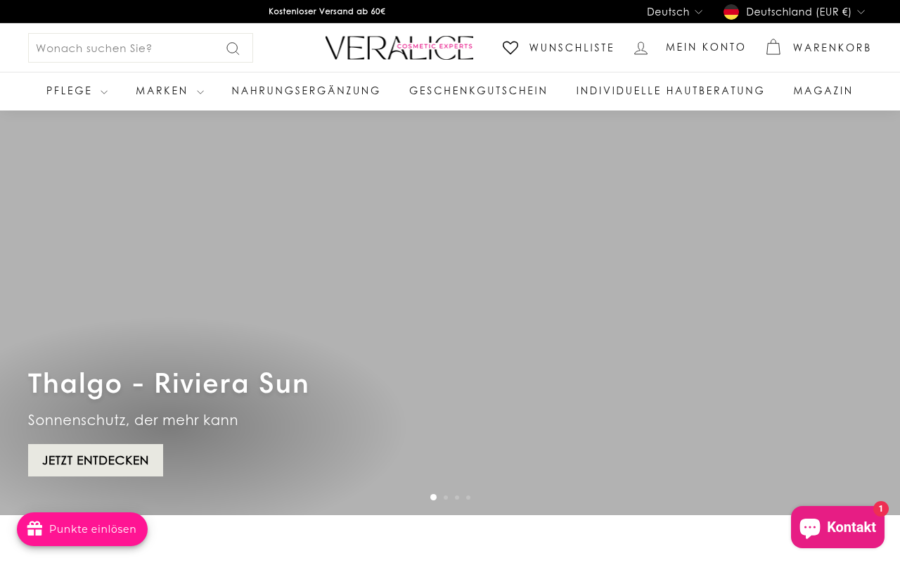The height and width of the screenshot is (563, 900).
Task: Click the German flag icon
Action: click(x=731, y=12)
